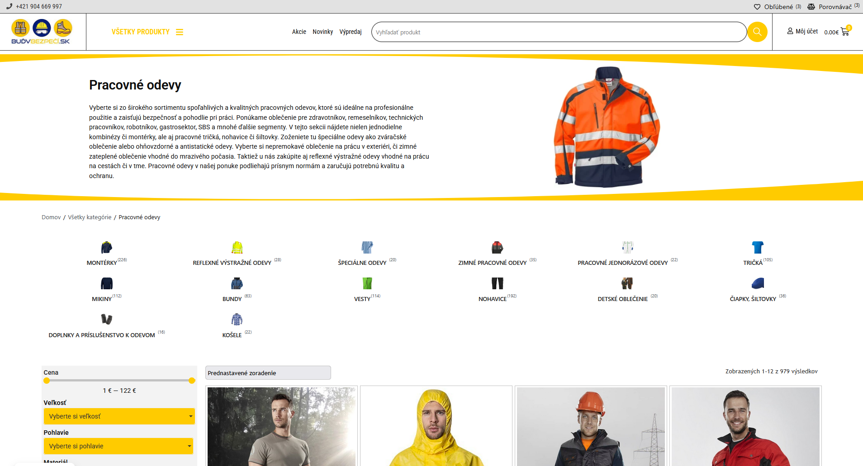Select the reflective yellow vest category icon
This screenshot has height=466, width=863.
(237, 247)
